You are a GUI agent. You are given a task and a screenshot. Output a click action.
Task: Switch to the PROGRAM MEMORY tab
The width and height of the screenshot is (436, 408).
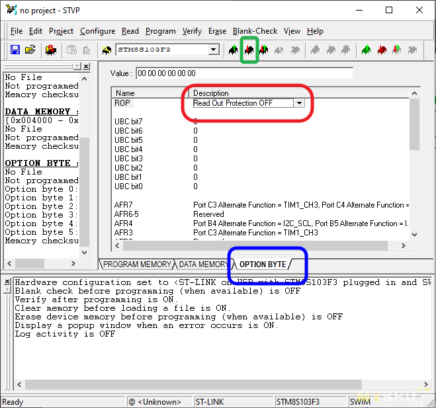138,265
